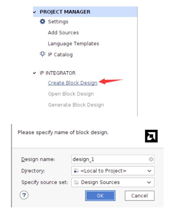Open help with the question mark icon
Screen dimensions: 170x211
(24, 195)
